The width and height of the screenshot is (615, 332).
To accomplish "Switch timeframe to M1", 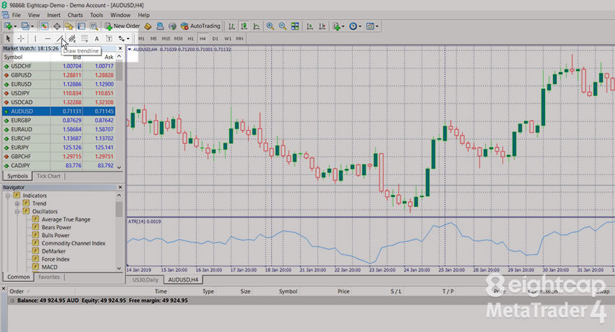I will (141, 38).
